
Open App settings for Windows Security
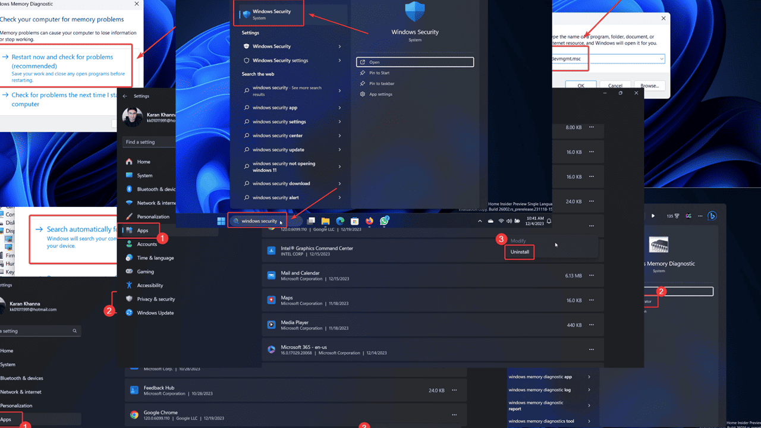click(380, 94)
